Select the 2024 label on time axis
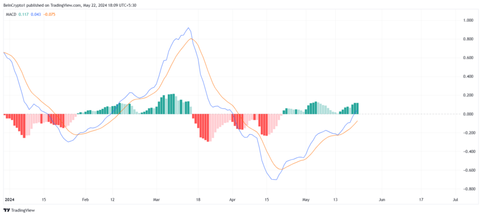 pyautogui.click(x=9, y=200)
